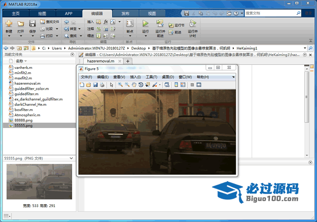Select the Zoom In tool in Figure 5
Screen dimensions: 317x222
tap(120, 84)
